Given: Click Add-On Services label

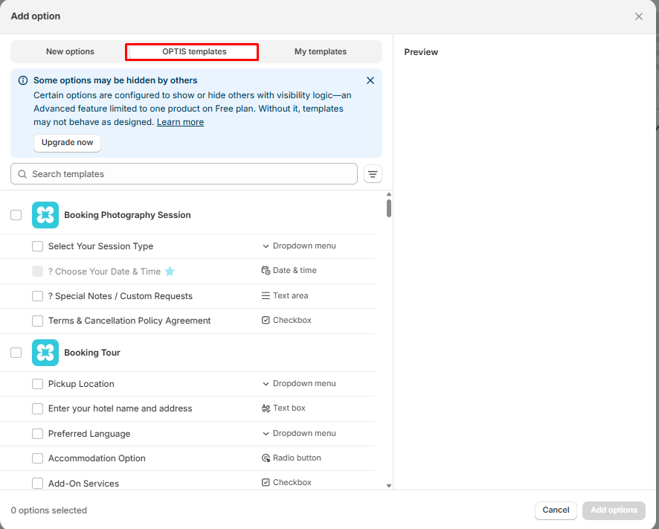Looking at the screenshot, I should 83,484.
